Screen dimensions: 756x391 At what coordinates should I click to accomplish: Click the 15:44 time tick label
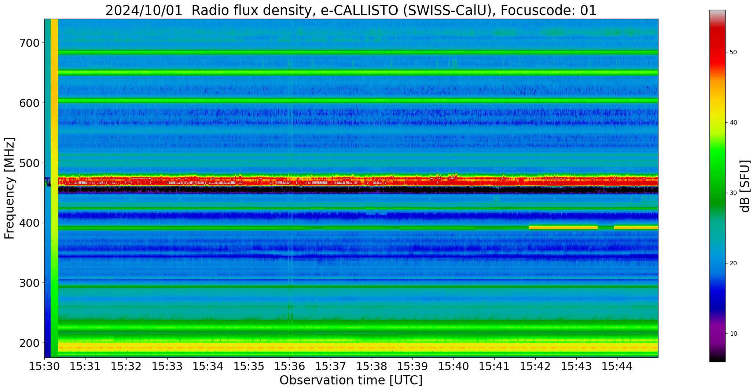point(617,366)
